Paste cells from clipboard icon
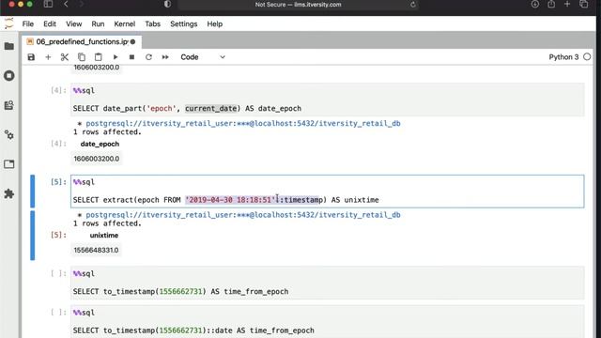The height and width of the screenshot is (338, 601). click(x=98, y=57)
